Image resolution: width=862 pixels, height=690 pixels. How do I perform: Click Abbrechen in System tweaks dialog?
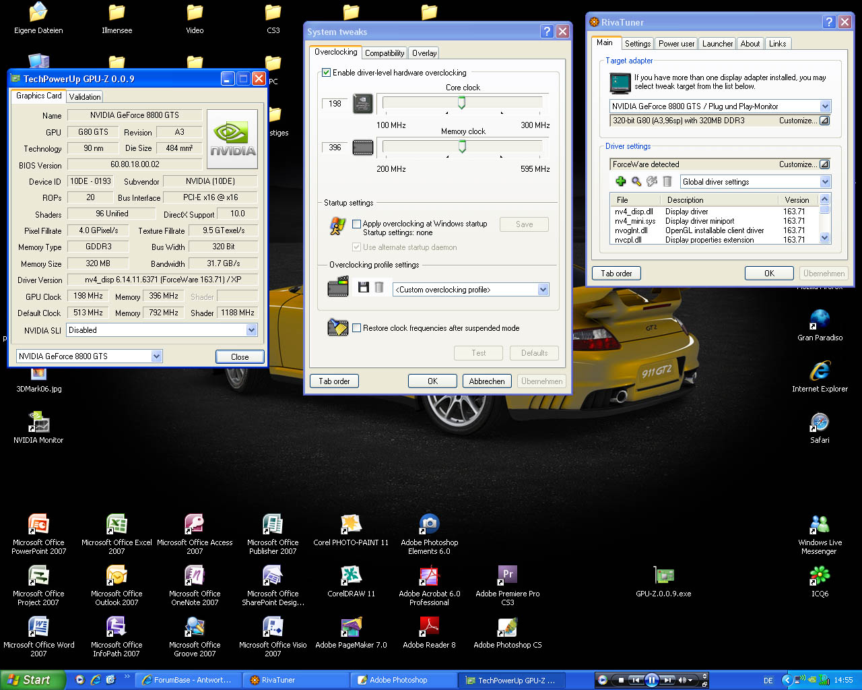[x=487, y=381]
